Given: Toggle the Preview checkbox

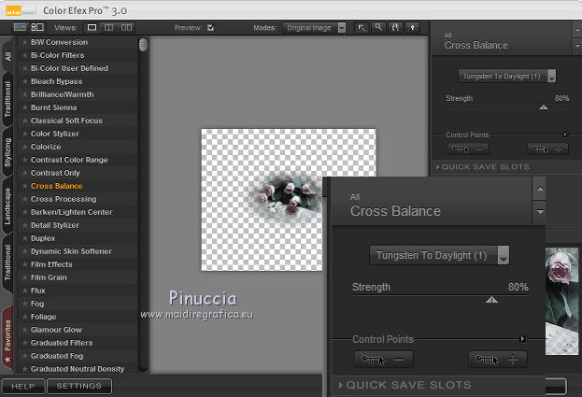Looking at the screenshot, I should point(210,28).
